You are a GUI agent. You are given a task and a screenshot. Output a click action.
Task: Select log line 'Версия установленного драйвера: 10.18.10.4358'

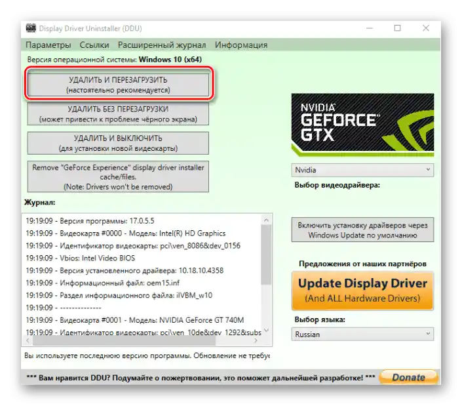pyautogui.click(x=125, y=270)
